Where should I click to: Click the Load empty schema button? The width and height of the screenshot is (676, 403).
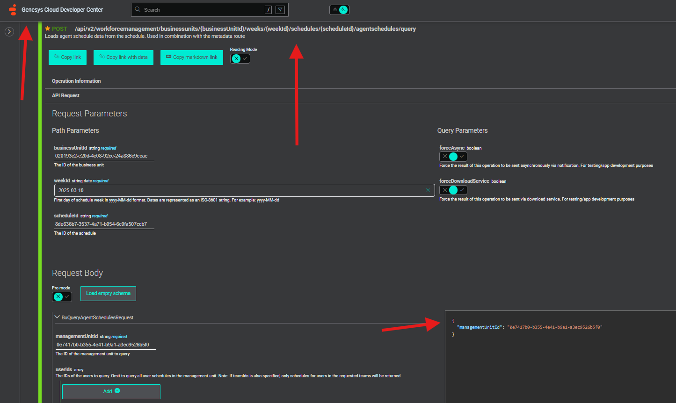pos(108,294)
